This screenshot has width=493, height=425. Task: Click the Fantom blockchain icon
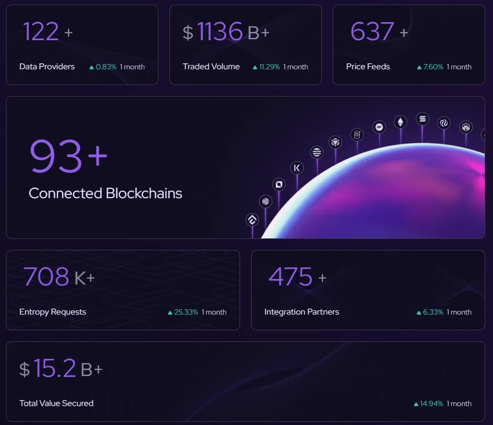click(x=357, y=134)
